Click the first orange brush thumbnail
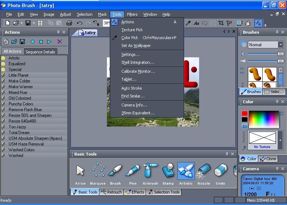 pyautogui.click(x=255, y=74)
